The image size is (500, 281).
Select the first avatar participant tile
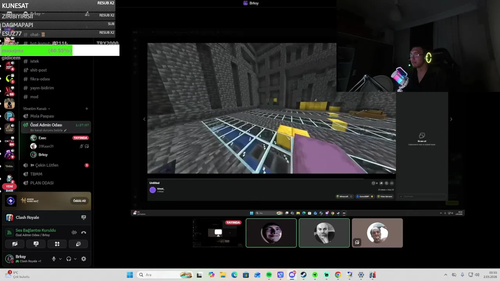tap(271, 233)
